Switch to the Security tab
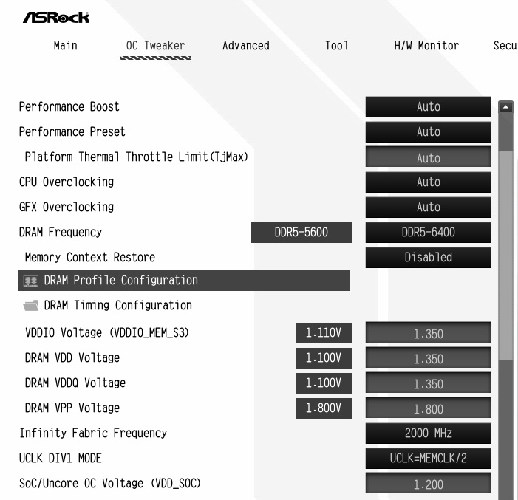The height and width of the screenshot is (500, 518). pyautogui.click(x=505, y=46)
